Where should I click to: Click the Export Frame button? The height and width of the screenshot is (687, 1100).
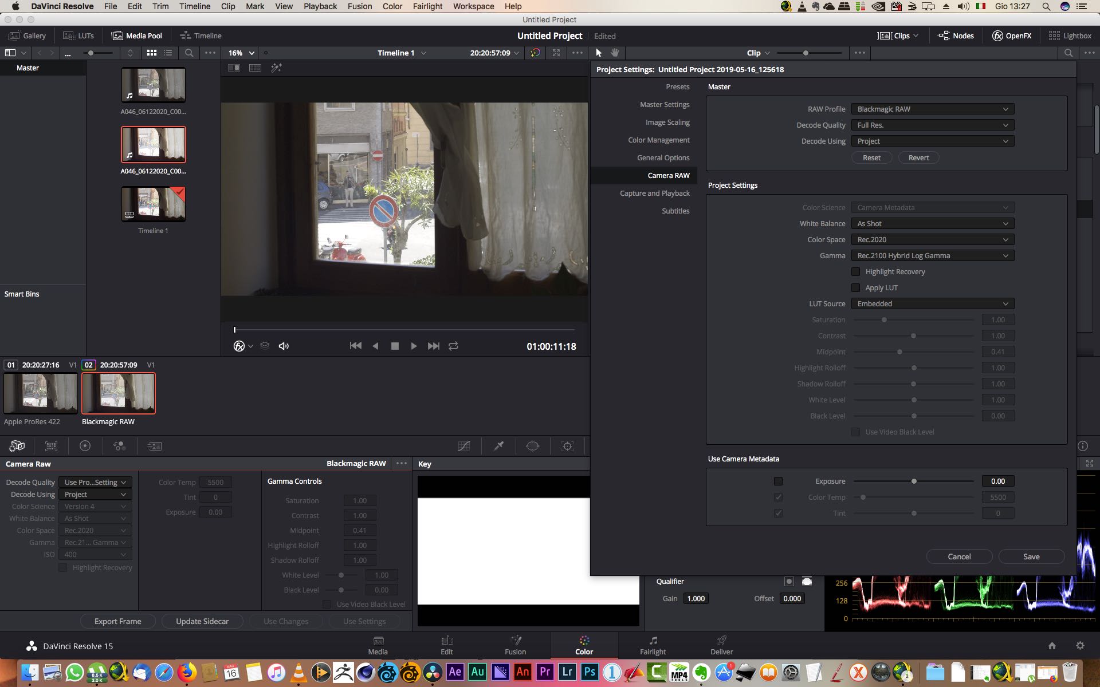117,621
